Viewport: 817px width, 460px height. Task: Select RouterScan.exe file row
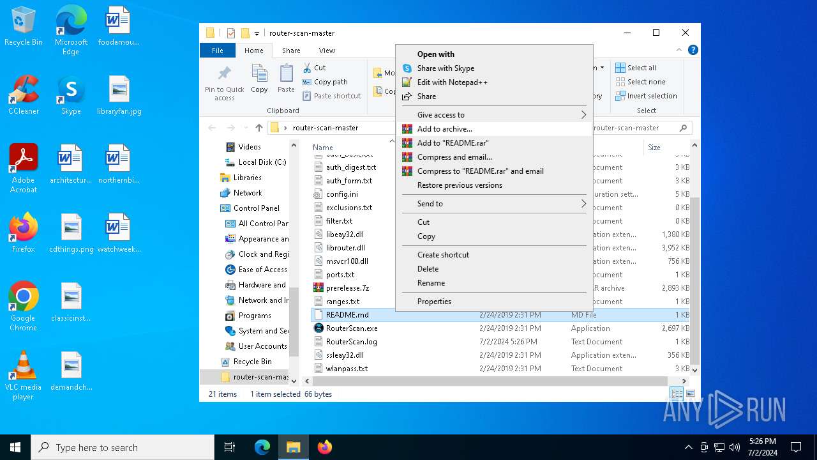click(501, 328)
